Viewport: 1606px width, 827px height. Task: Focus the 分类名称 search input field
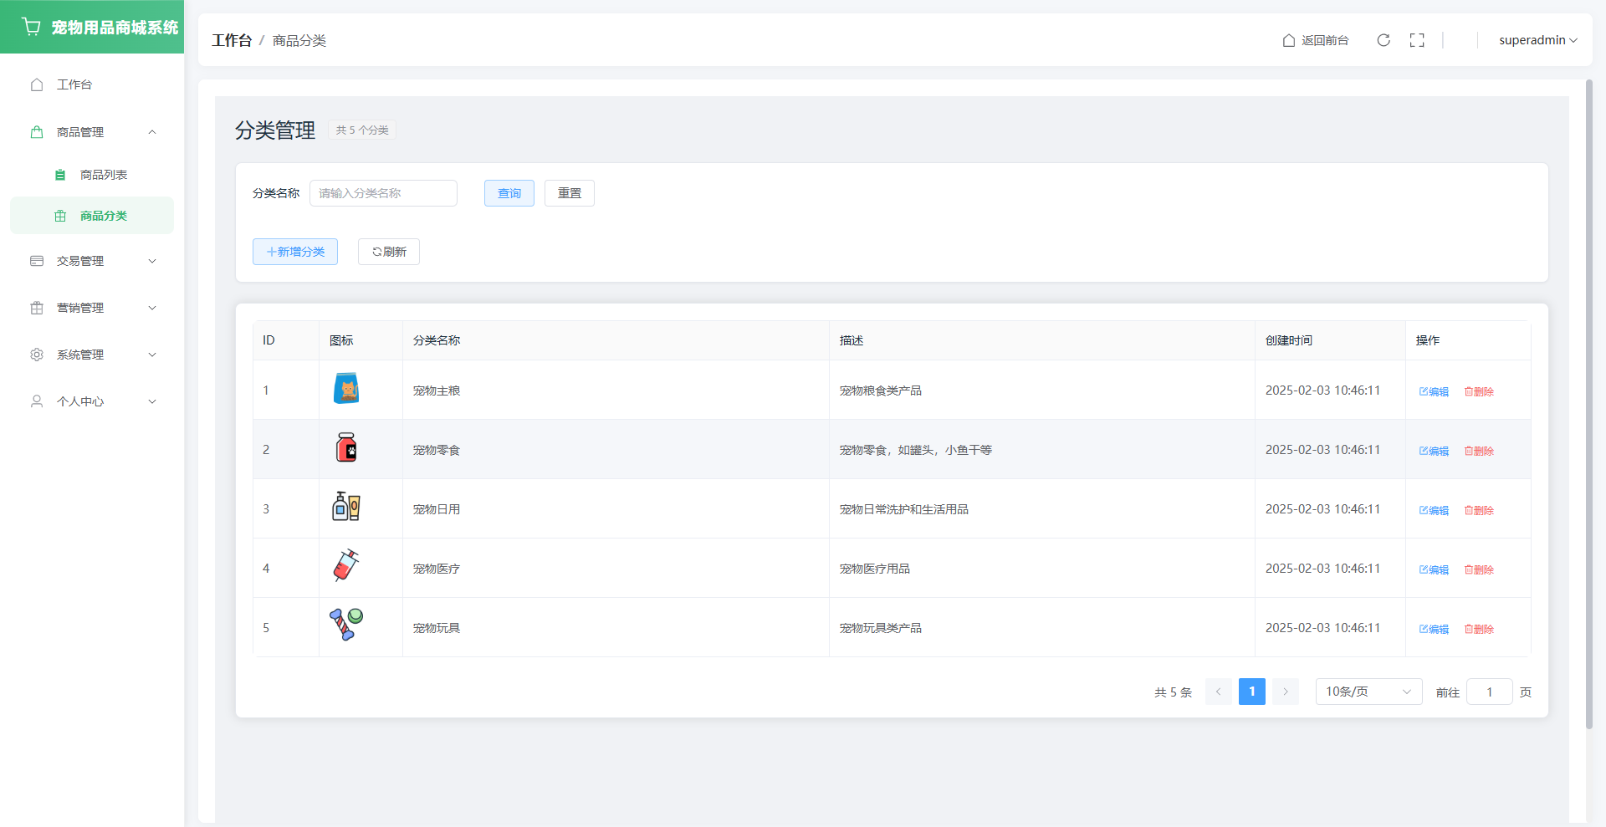[x=383, y=193]
